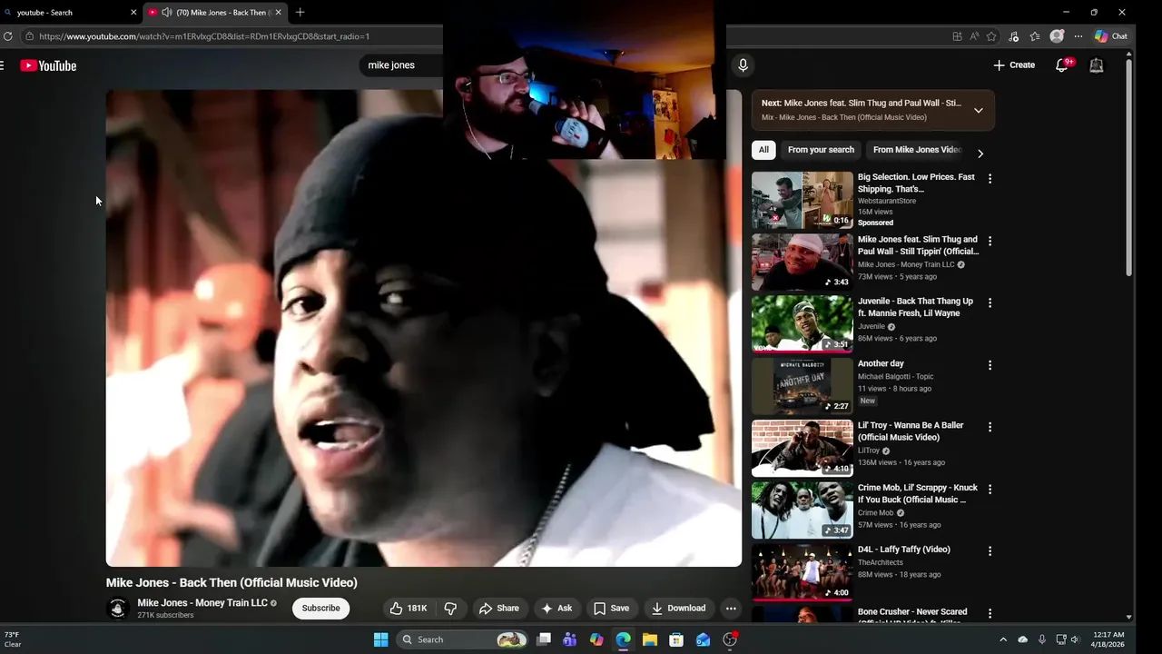Open the Lil' Troy Wanna Be A Baller thumbnail
1162x654 pixels.
[x=803, y=448]
